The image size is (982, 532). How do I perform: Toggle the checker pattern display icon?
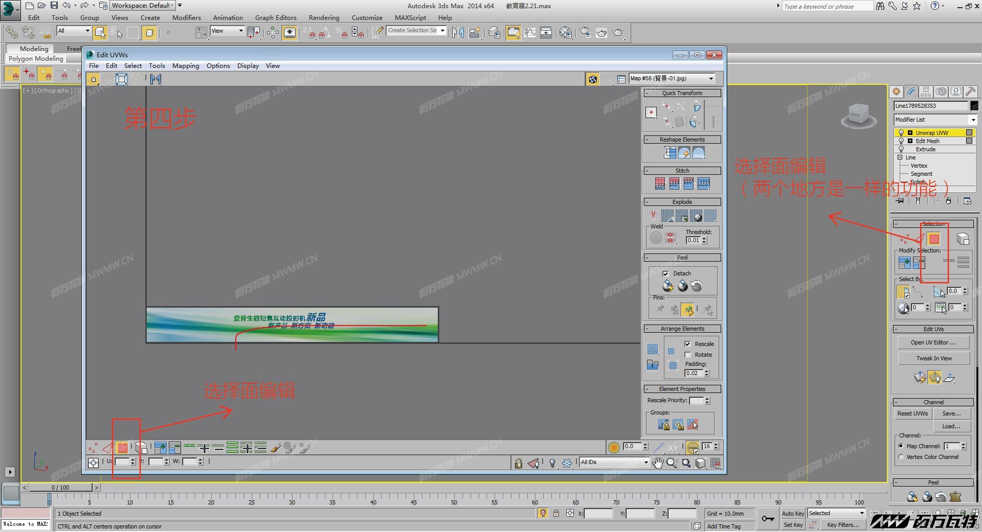pyautogui.click(x=592, y=79)
